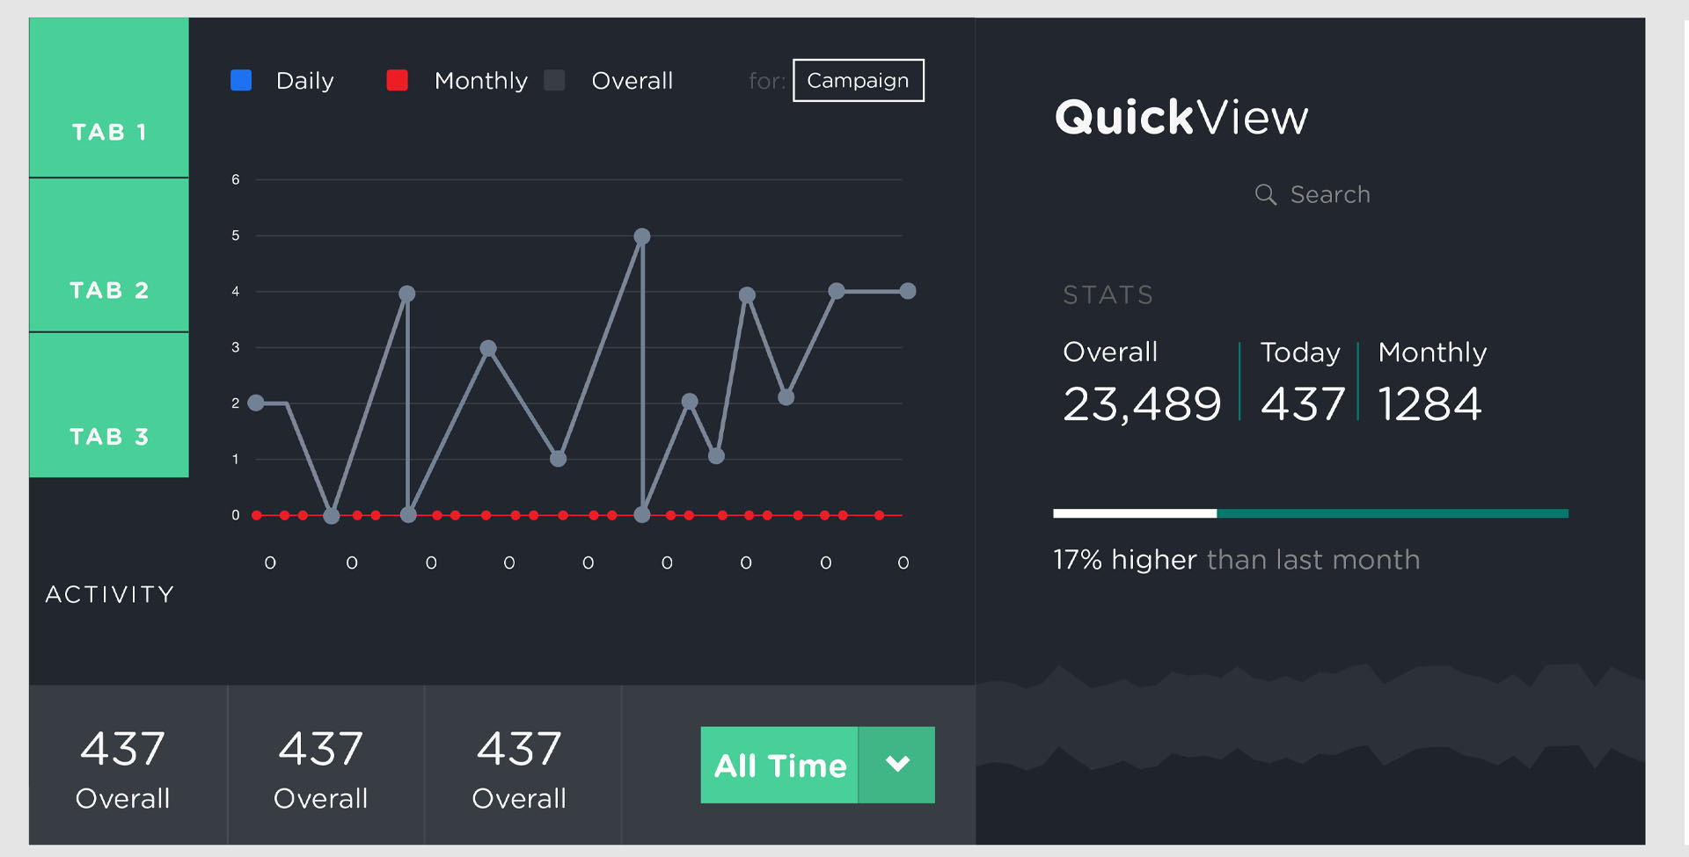Click the Search input field
1689x857 pixels.
pyautogui.click(x=1329, y=194)
